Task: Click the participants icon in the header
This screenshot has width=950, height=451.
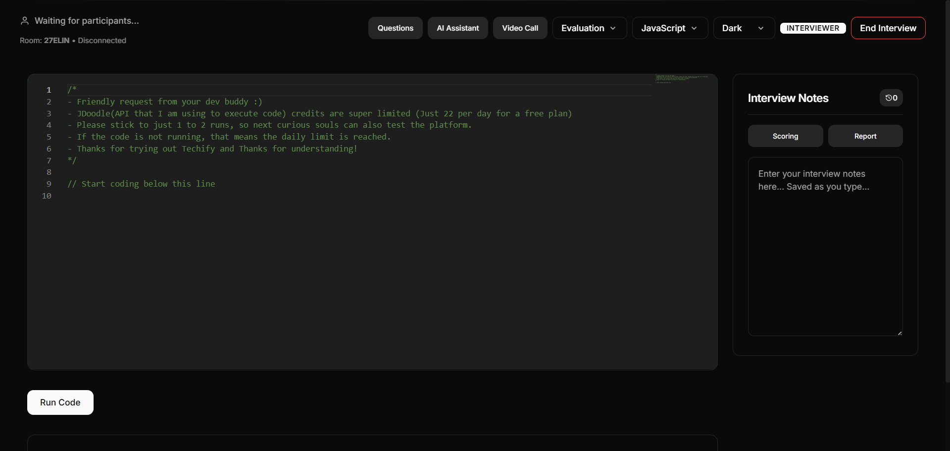Action: [25, 20]
